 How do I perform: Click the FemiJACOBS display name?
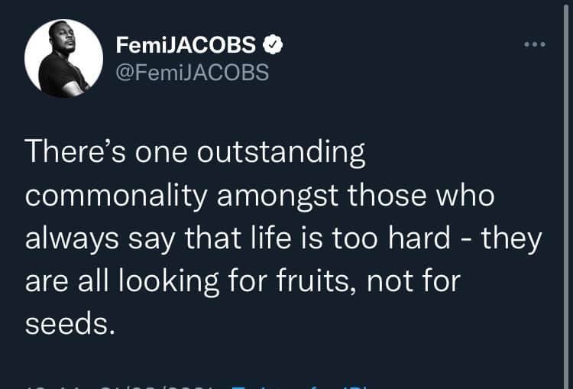(x=186, y=45)
